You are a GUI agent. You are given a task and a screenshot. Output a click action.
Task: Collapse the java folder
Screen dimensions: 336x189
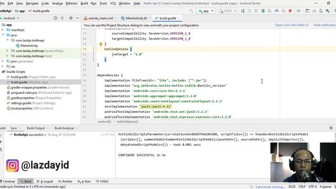[x=3, y=35]
